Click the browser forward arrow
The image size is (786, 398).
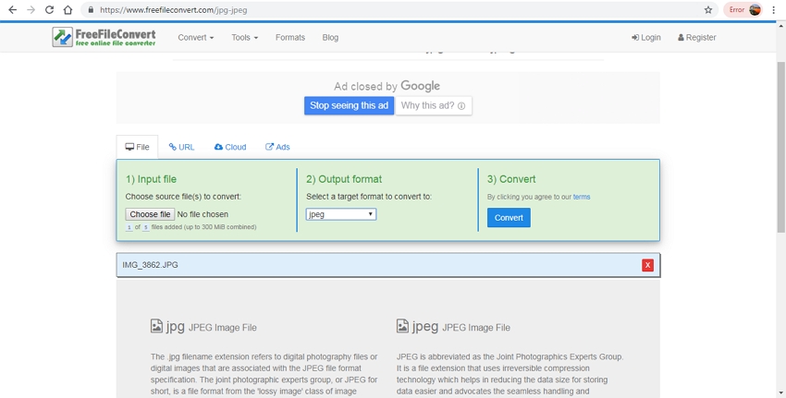click(31, 10)
